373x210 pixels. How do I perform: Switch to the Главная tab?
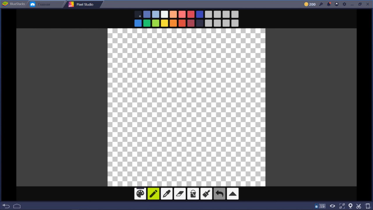point(44,4)
